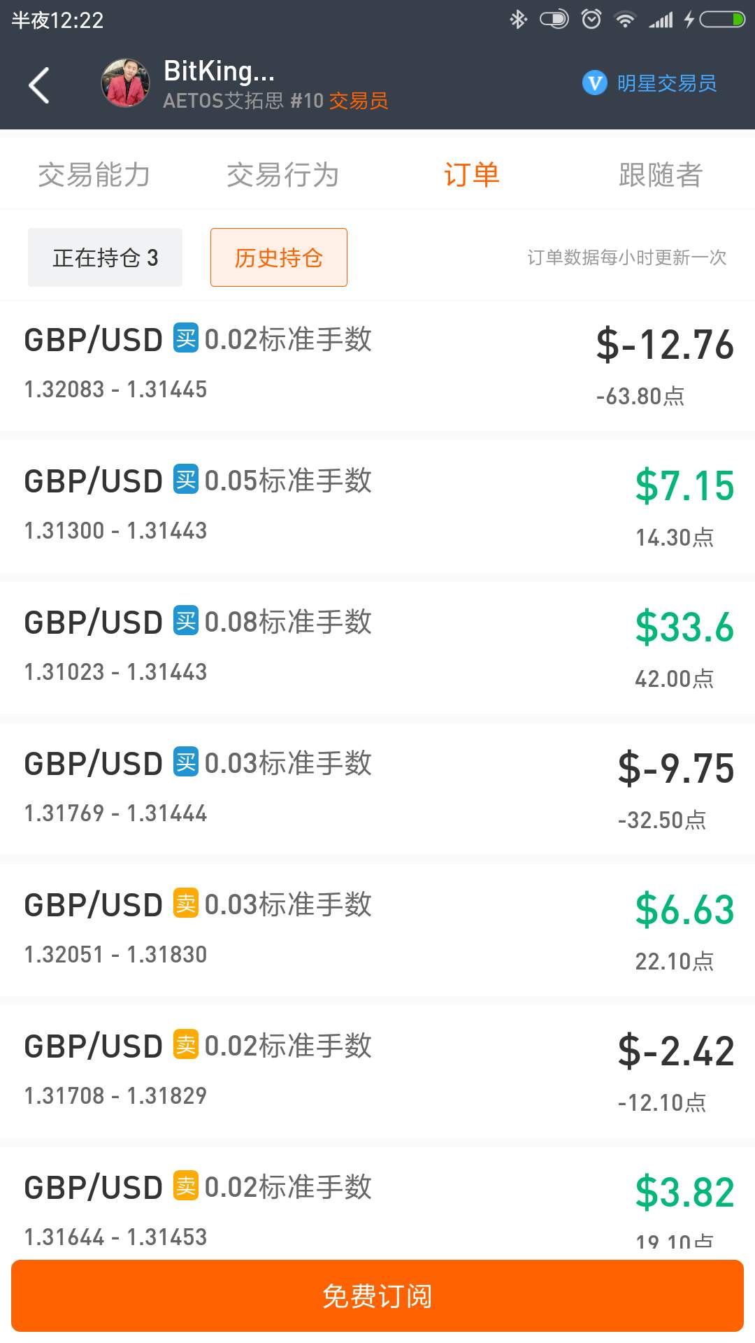This screenshot has width=755, height=1343.
Task: Switch to the 交易能力 tab
Action: coord(94,174)
